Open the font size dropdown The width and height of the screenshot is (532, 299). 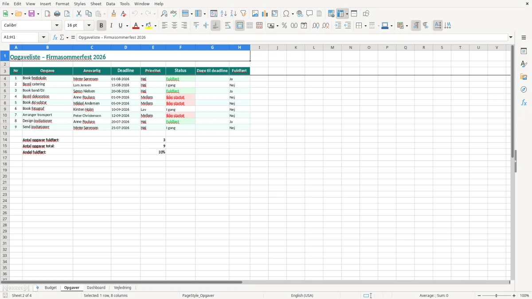point(89,26)
